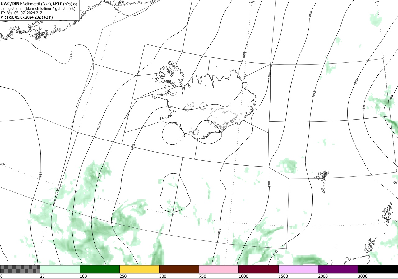Click the '996' isobar label
The width and height of the screenshot is (398, 279).
(x=364, y=107)
